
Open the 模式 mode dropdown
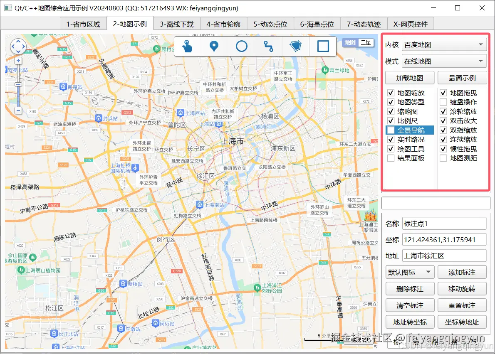point(444,61)
